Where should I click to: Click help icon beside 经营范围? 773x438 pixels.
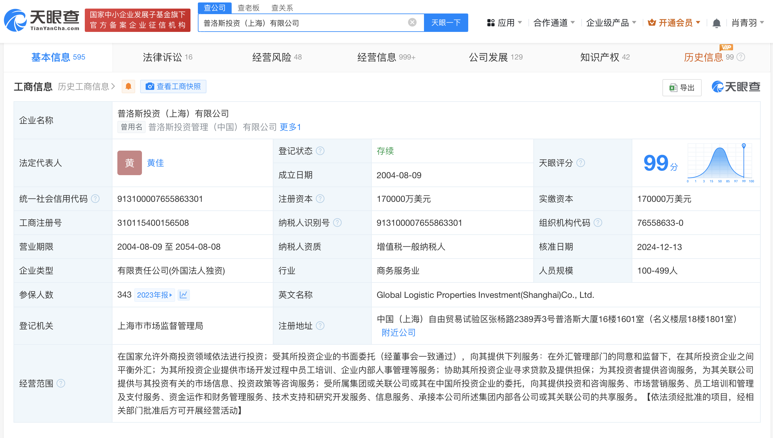pos(61,383)
